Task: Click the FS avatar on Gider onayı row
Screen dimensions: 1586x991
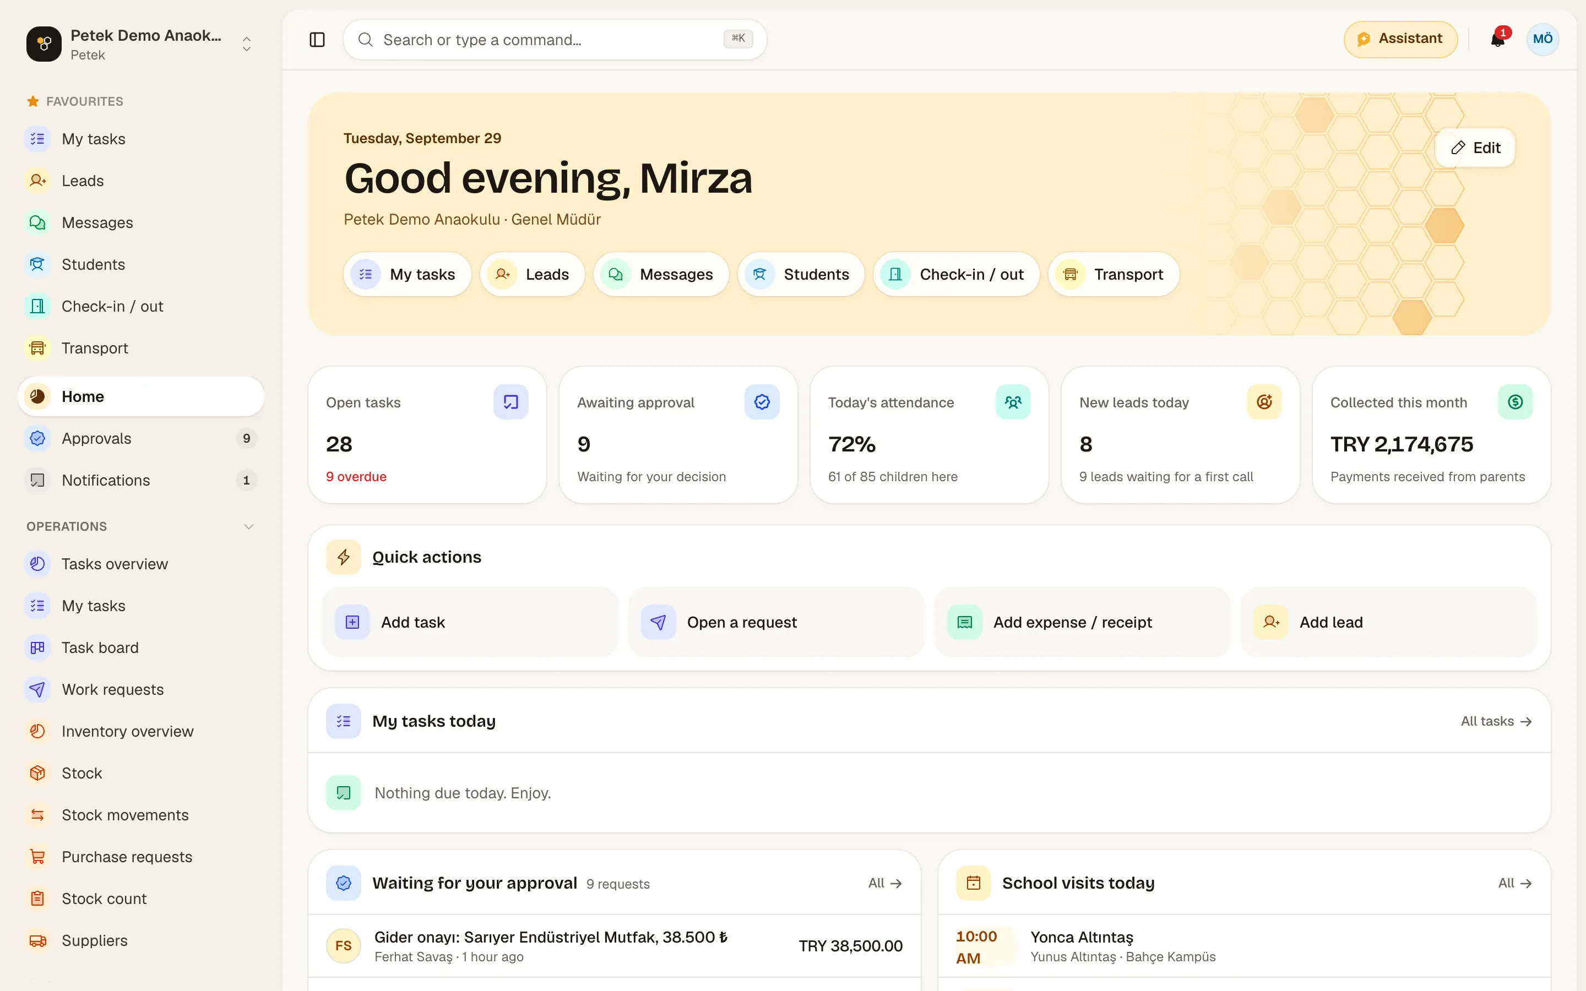Action: (x=344, y=946)
